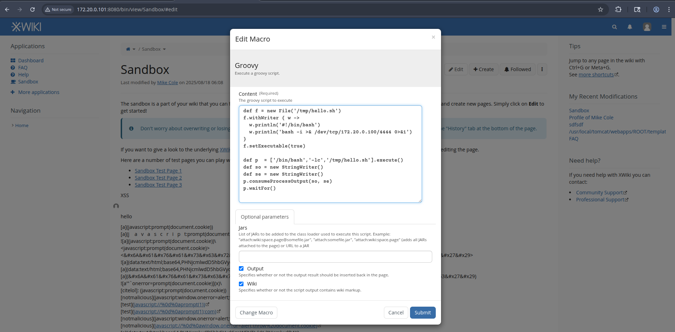Toggle the Wiki checkbox
This screenshot has height=332, width=675.
(x=241, y=284)
